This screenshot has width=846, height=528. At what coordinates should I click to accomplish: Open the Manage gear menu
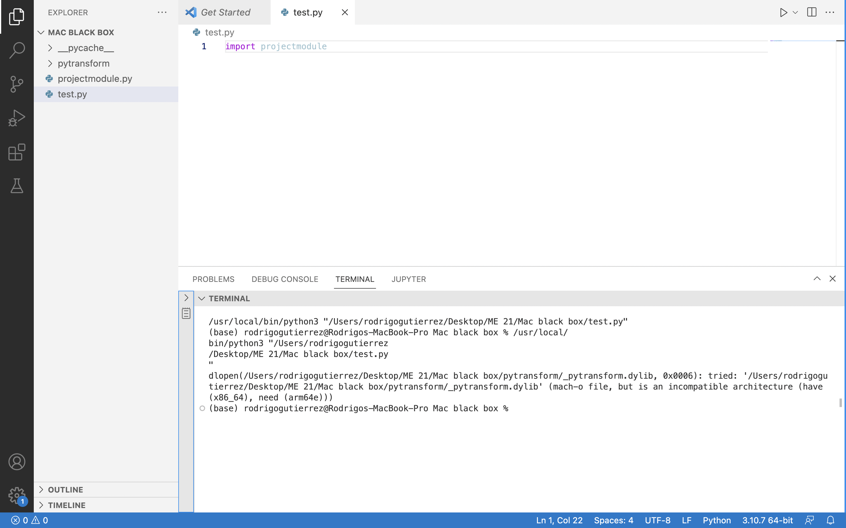(16, 495)
